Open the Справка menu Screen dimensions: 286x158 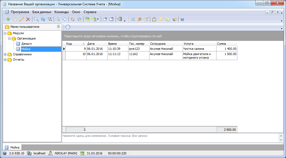[90, 12]
